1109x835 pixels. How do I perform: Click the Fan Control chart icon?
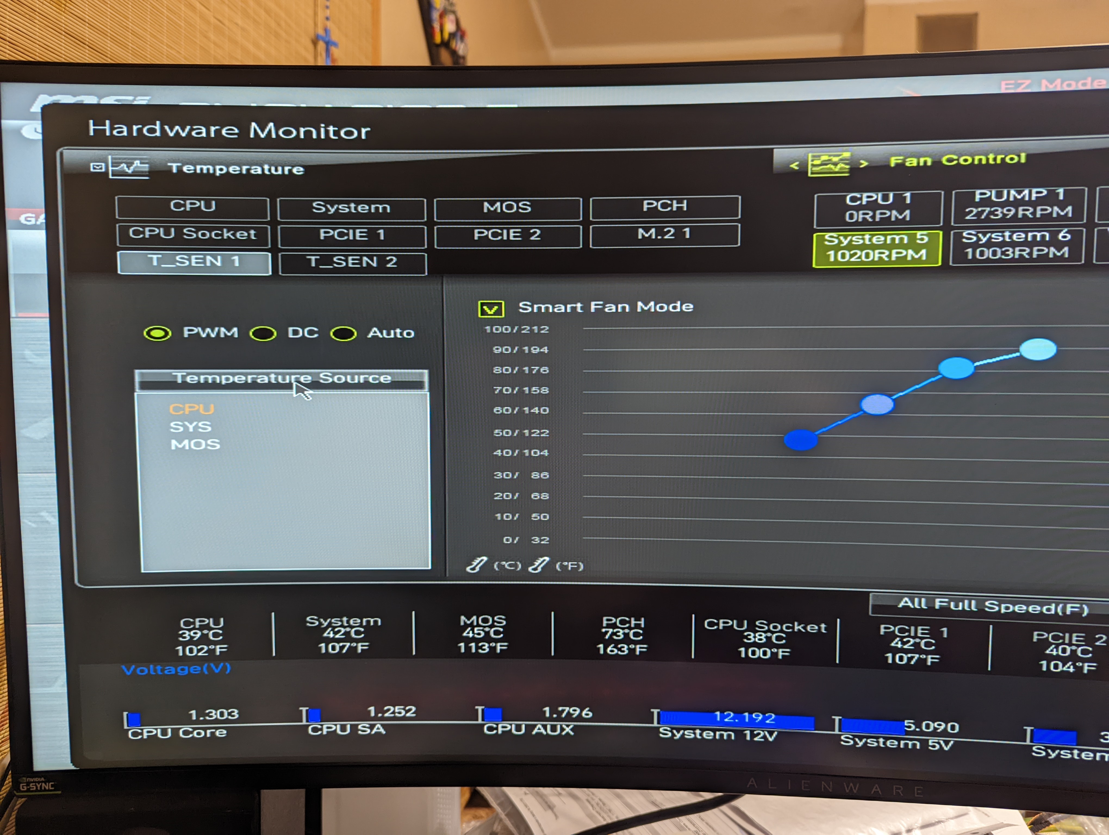point(829,164)
